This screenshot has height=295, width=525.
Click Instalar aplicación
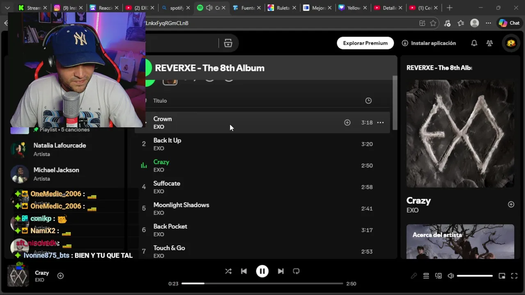click(x=429, y=43)
